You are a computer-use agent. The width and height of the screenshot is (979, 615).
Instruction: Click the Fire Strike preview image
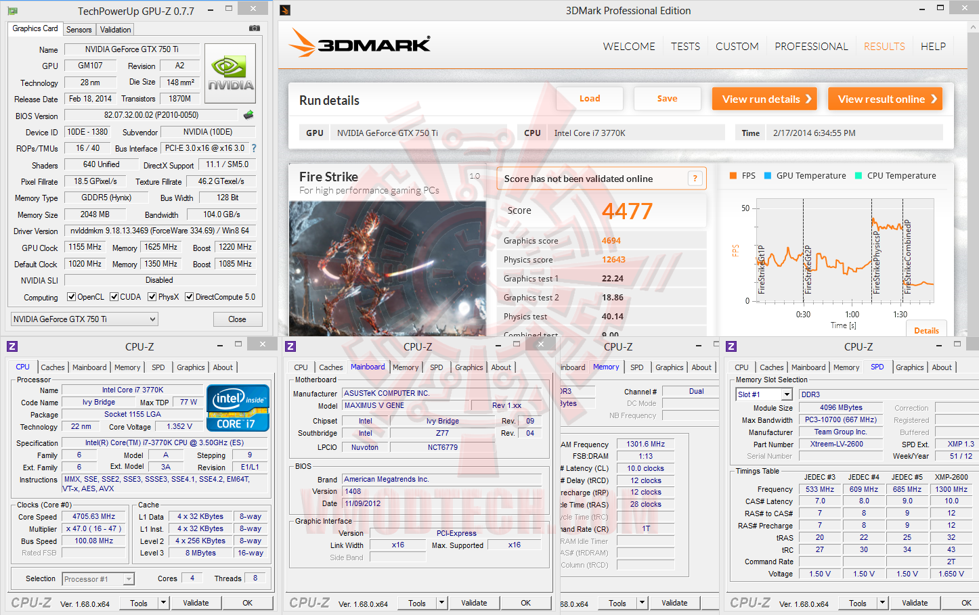(387, 269)
